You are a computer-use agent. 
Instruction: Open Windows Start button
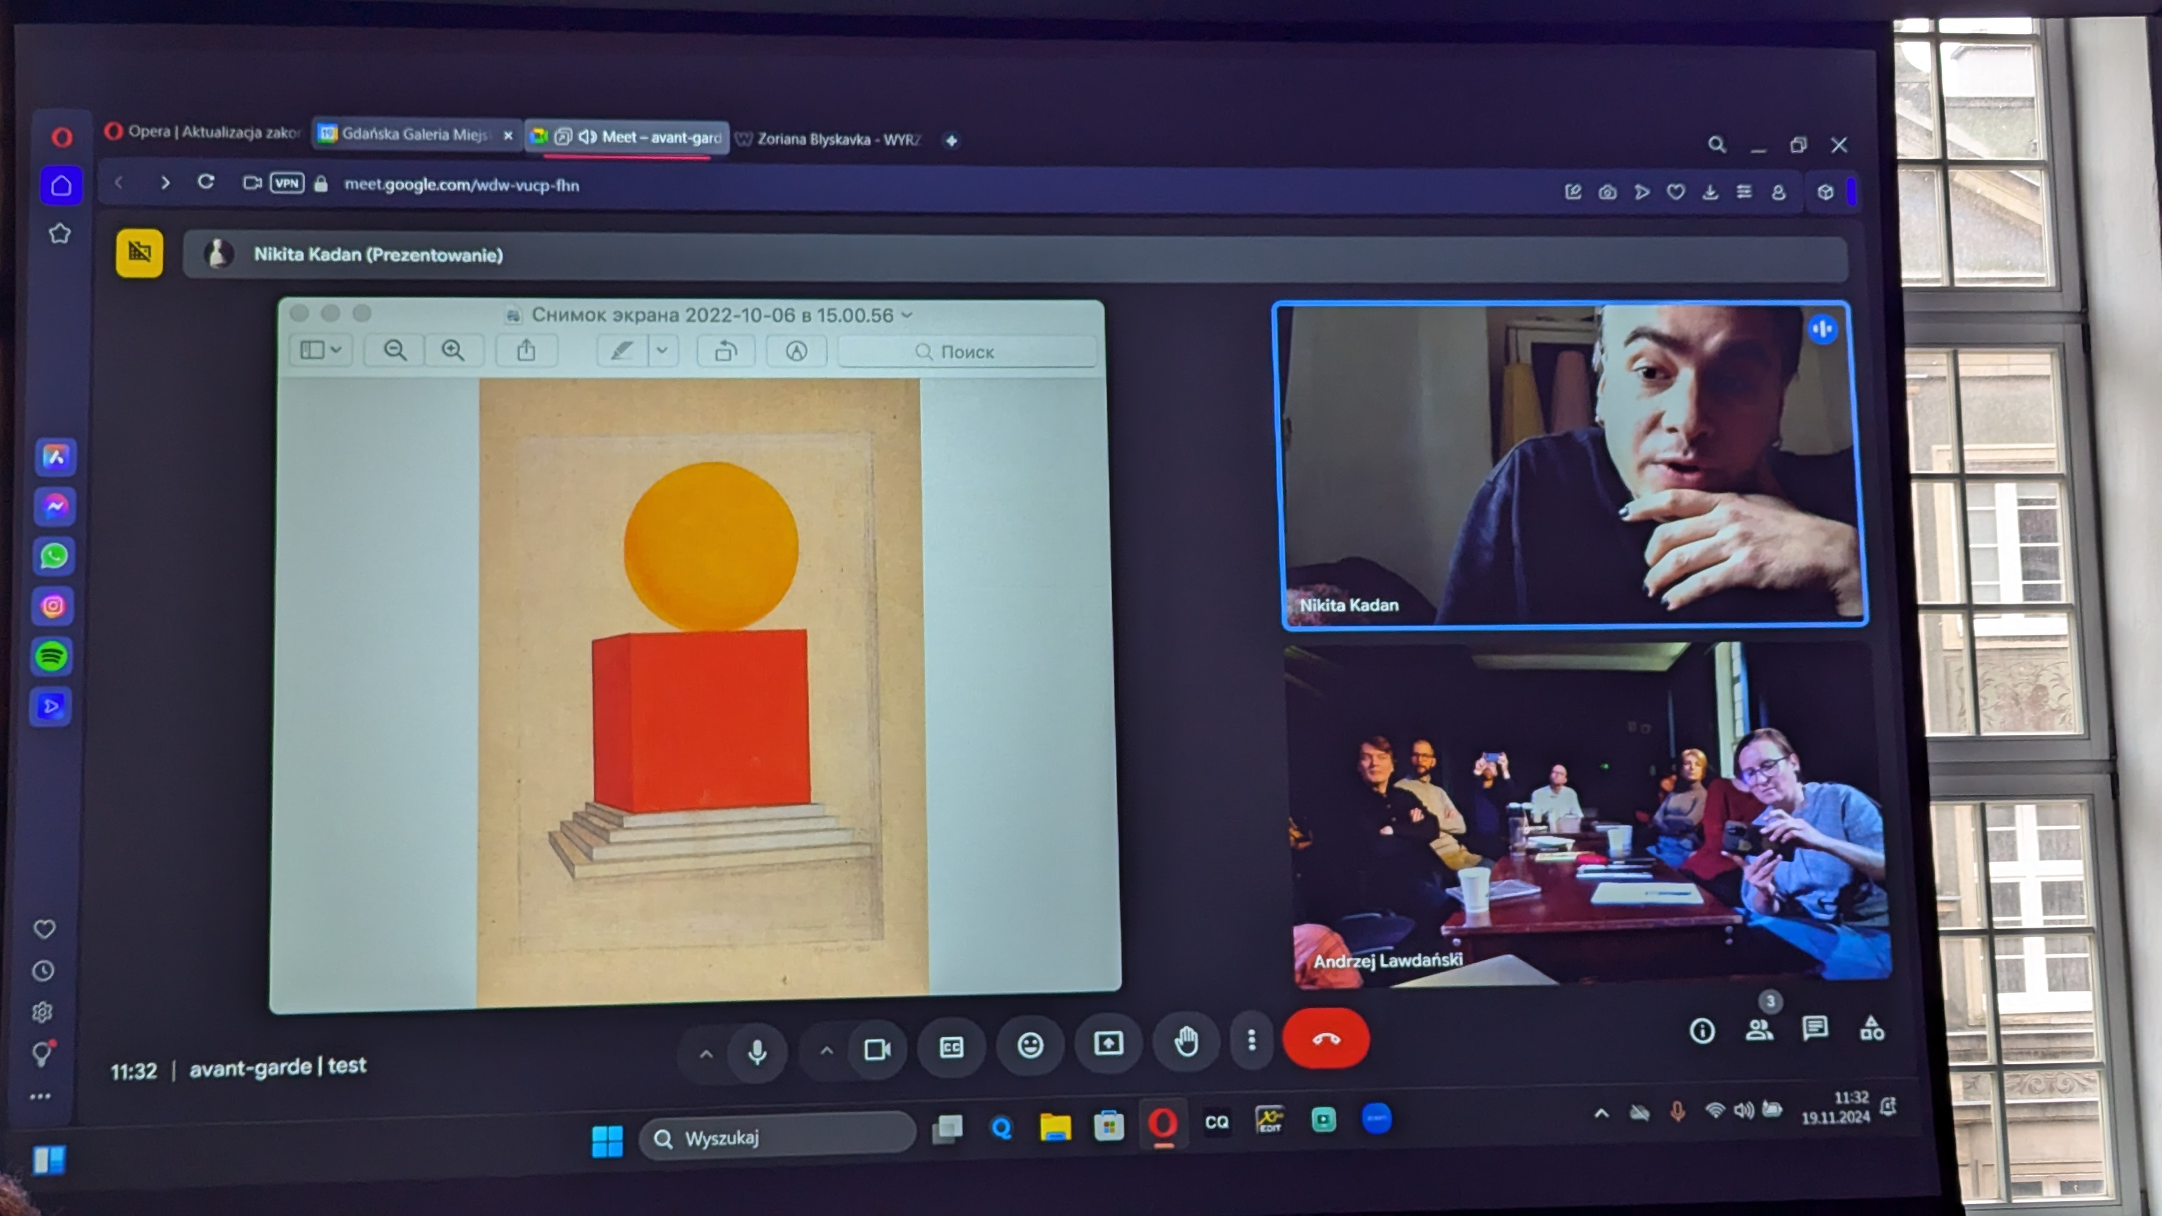point(607,1140)
